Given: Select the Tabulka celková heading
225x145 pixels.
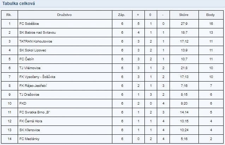Looking at the screenshot, I should pyautogui.click(x=18, y=4).
